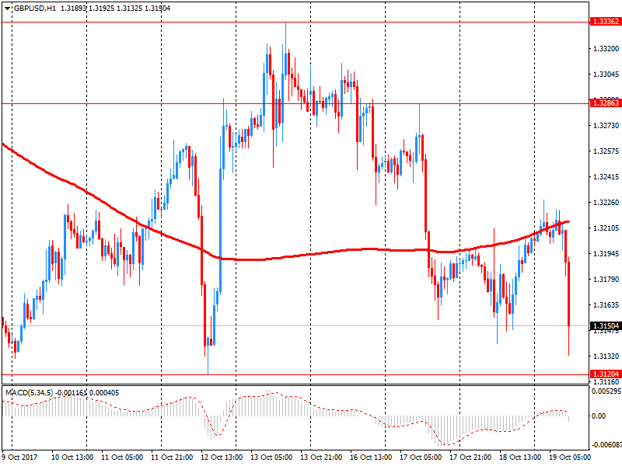Select the horizontal line at 1.33362
Image resolution: width=622 pixels, height=466 pixels.
tap(295, 23)
